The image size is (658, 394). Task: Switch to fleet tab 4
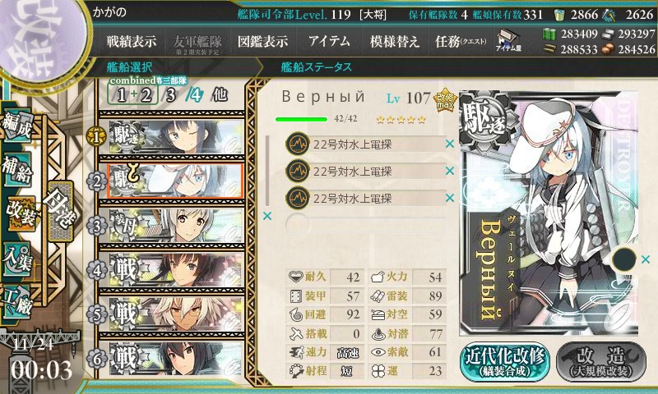(194, 95)
